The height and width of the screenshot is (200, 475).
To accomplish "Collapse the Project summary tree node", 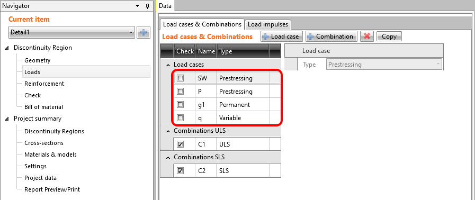I will pos(7,119).
